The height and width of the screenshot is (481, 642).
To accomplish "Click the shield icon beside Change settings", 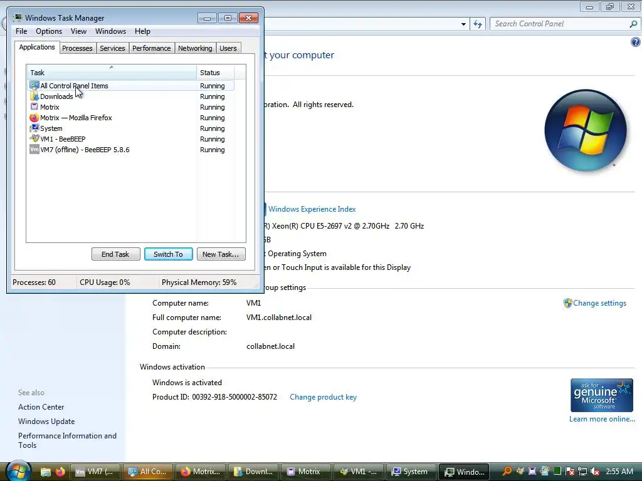I will pyautogui.click(x=567, y=303).
